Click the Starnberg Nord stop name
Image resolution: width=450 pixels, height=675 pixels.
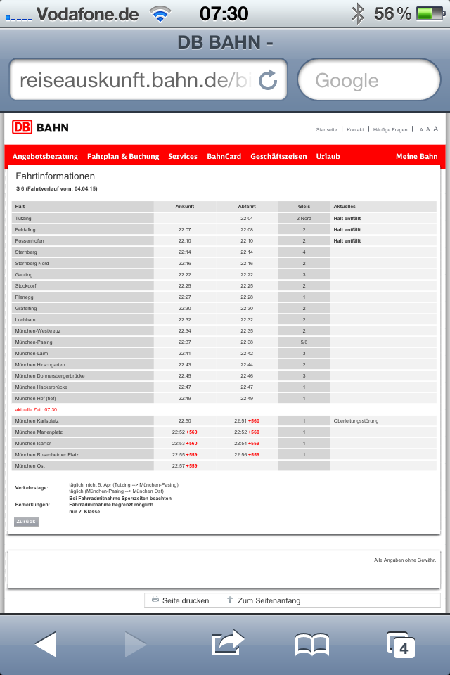point(32,263)
